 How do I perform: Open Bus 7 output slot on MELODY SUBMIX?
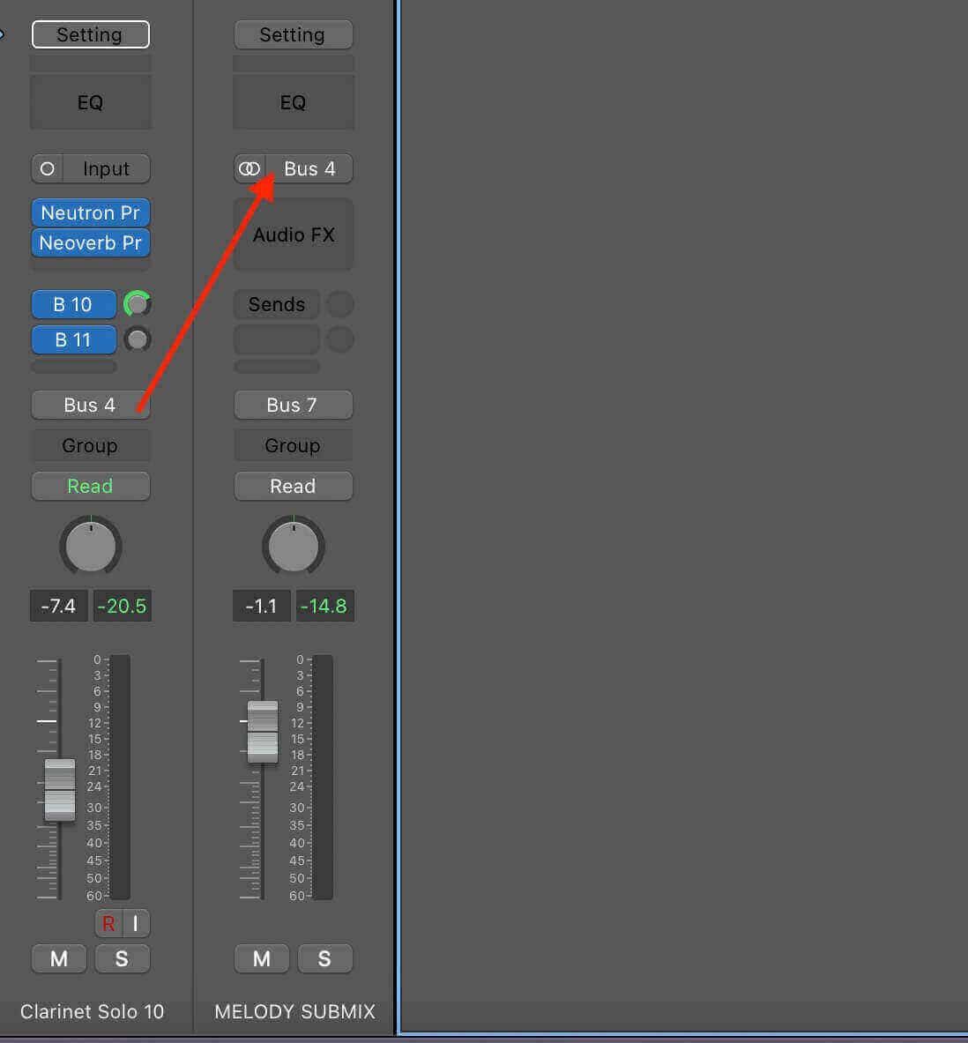[x=293, y=405]
